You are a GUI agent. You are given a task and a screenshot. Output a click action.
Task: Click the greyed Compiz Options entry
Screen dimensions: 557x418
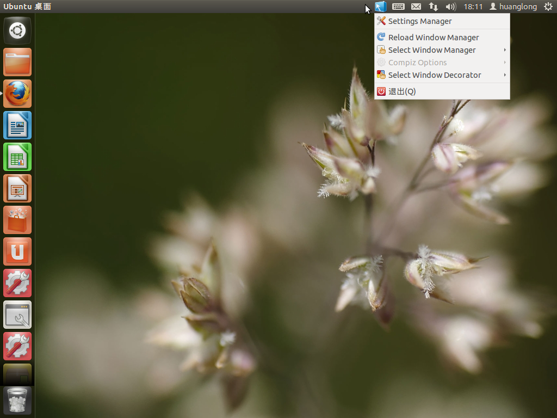tap(442, 63)
